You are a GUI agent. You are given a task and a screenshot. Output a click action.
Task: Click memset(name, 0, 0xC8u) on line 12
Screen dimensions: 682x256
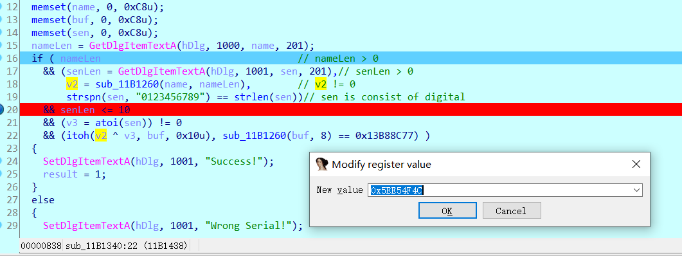coord(98,8)
